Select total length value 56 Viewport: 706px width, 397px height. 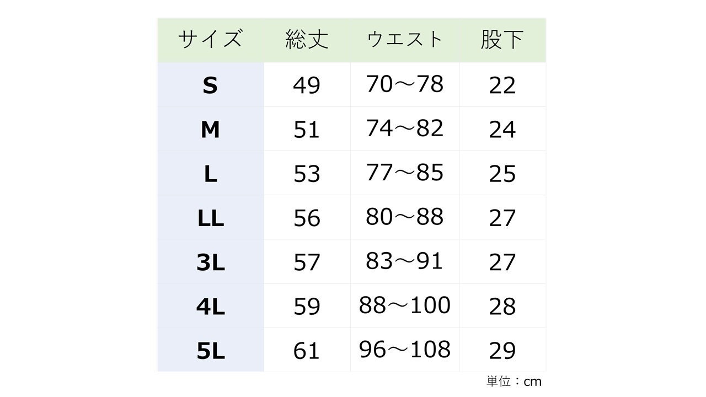[x=307, y=218]
